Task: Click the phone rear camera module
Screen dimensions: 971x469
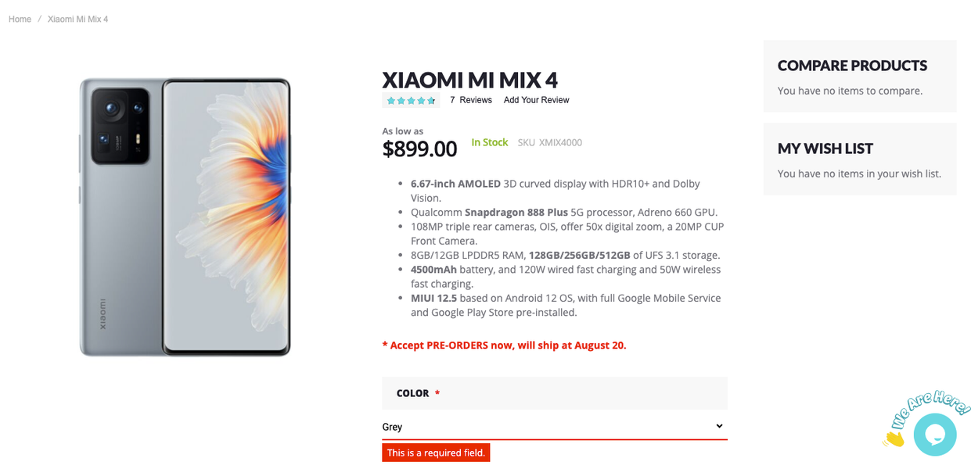Action: (120, 126)
